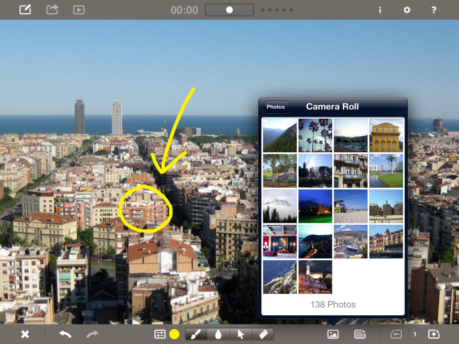
Task: Select the beach lifeguard tower photo
Action: [x=351, y=206]
